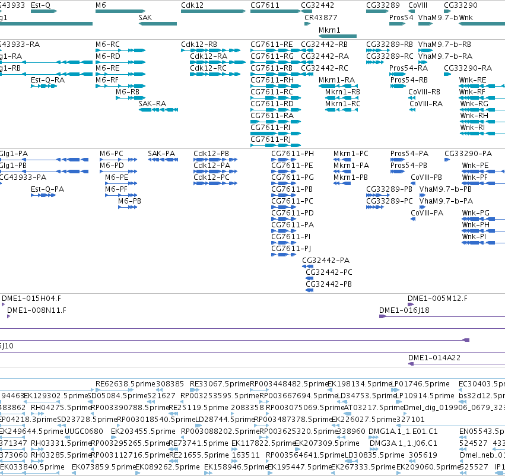Screen dimensions: 505x476
Task: Click the Est-Q gene label
Action: 40,5
